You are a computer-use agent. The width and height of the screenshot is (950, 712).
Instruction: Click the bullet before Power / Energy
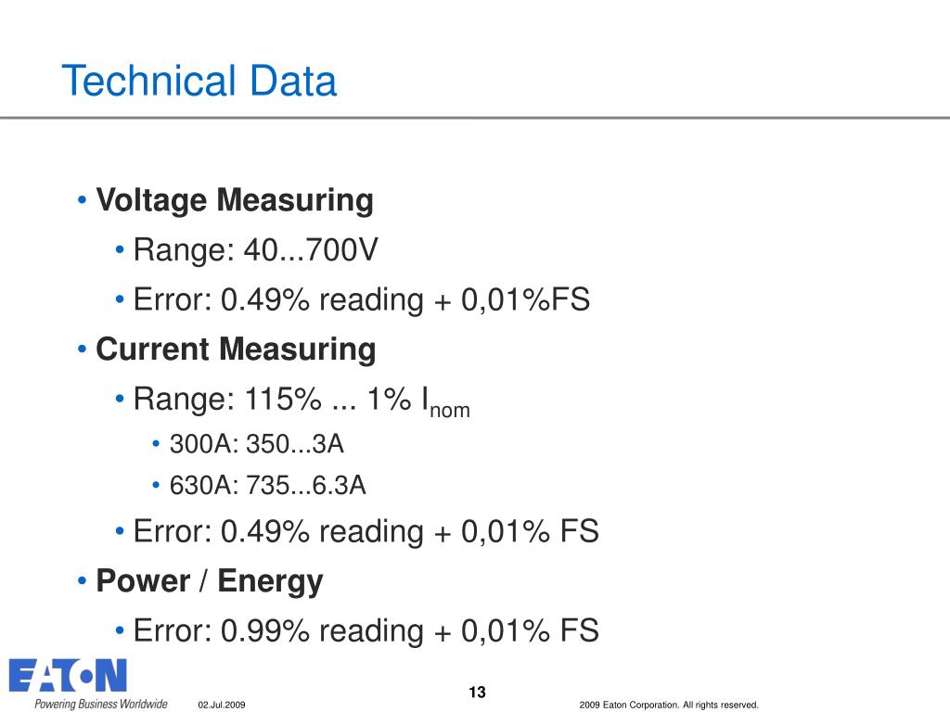tap(82, 580)
